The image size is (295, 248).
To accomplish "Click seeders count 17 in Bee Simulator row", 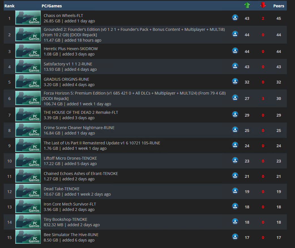I will [247, 238].
